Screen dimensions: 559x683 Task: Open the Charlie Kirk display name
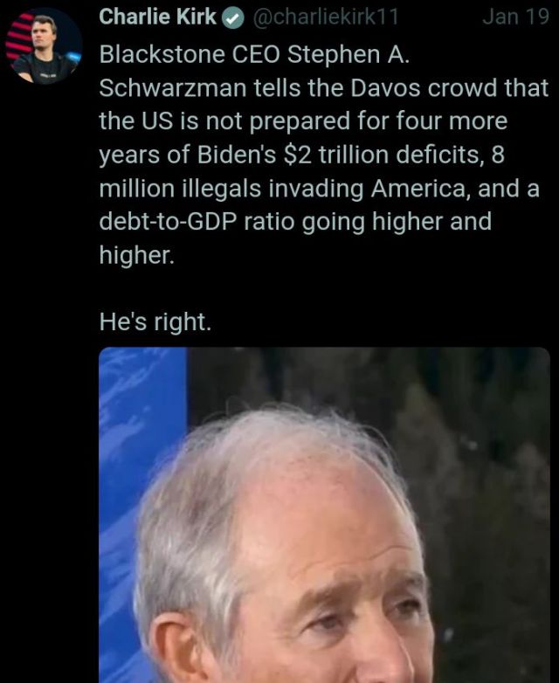coord(157,17)
